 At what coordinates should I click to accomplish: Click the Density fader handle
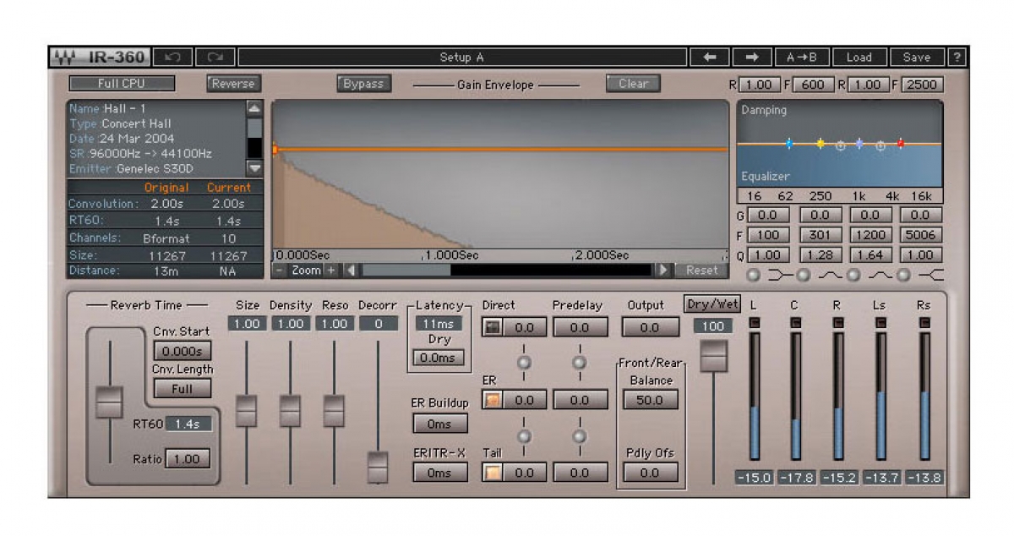(291, 411)
